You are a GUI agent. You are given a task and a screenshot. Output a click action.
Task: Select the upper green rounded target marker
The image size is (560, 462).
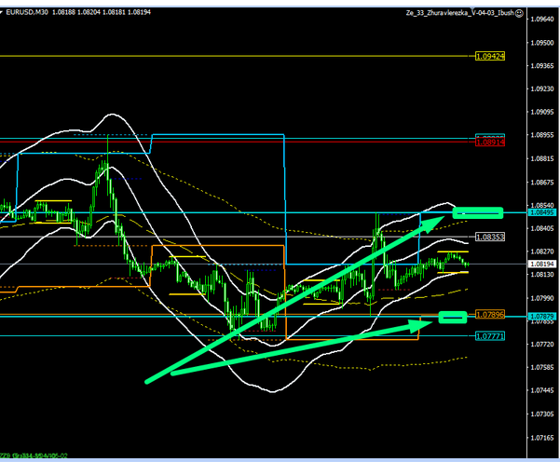[477, 213]
